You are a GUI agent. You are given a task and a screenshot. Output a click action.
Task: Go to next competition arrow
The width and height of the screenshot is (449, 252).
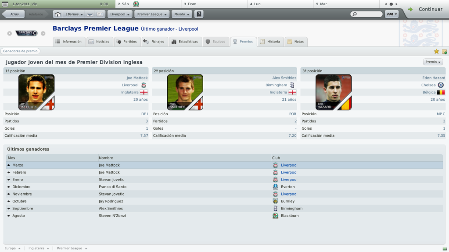click(43, 33)
